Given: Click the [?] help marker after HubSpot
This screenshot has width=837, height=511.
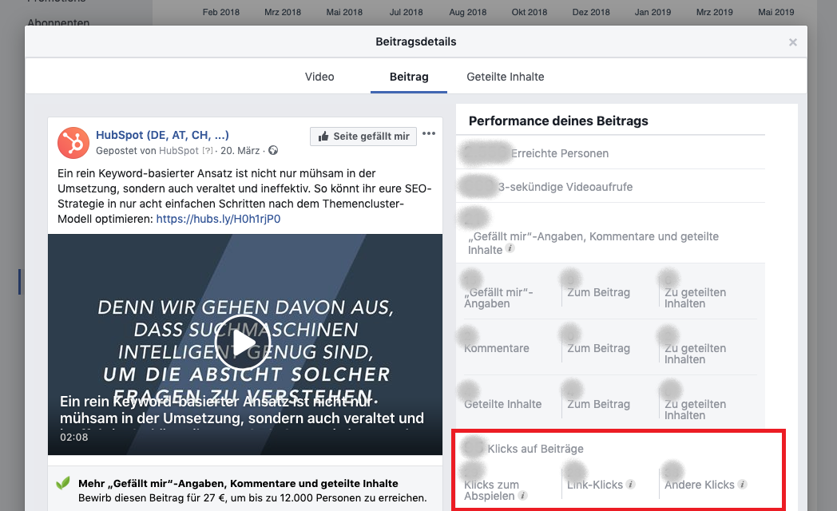Looking at the screenshot, I should tap(207, 151).
